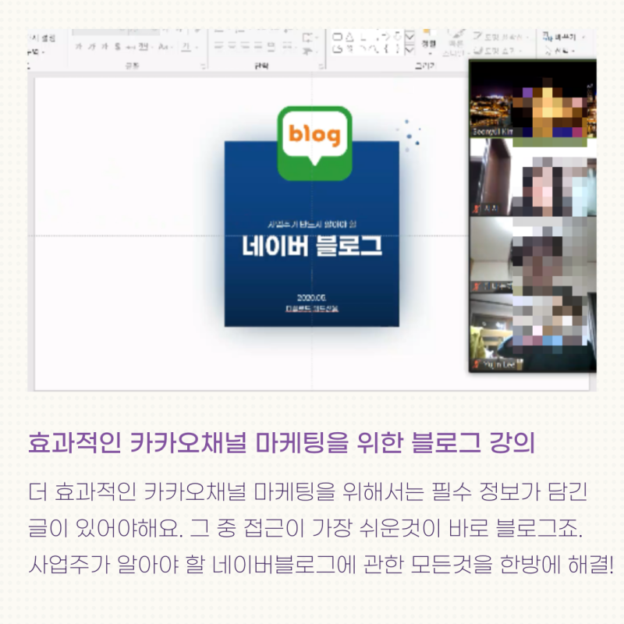Pick the L-shape in shapes gallery

point(363,37)
